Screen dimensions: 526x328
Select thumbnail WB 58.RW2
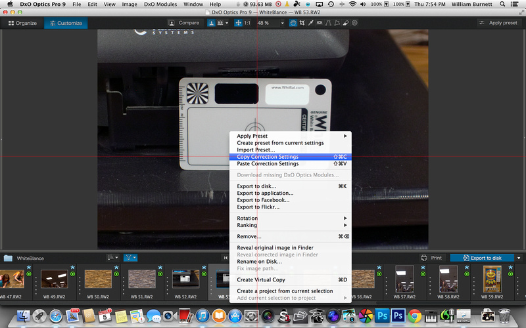coord(448,279)
